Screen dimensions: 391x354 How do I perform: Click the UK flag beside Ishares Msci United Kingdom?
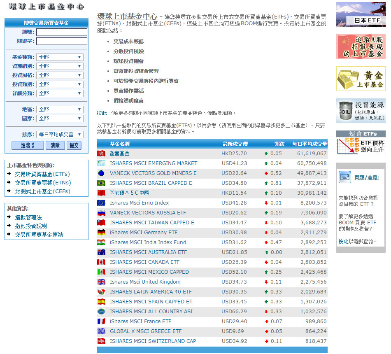[101, 282]
